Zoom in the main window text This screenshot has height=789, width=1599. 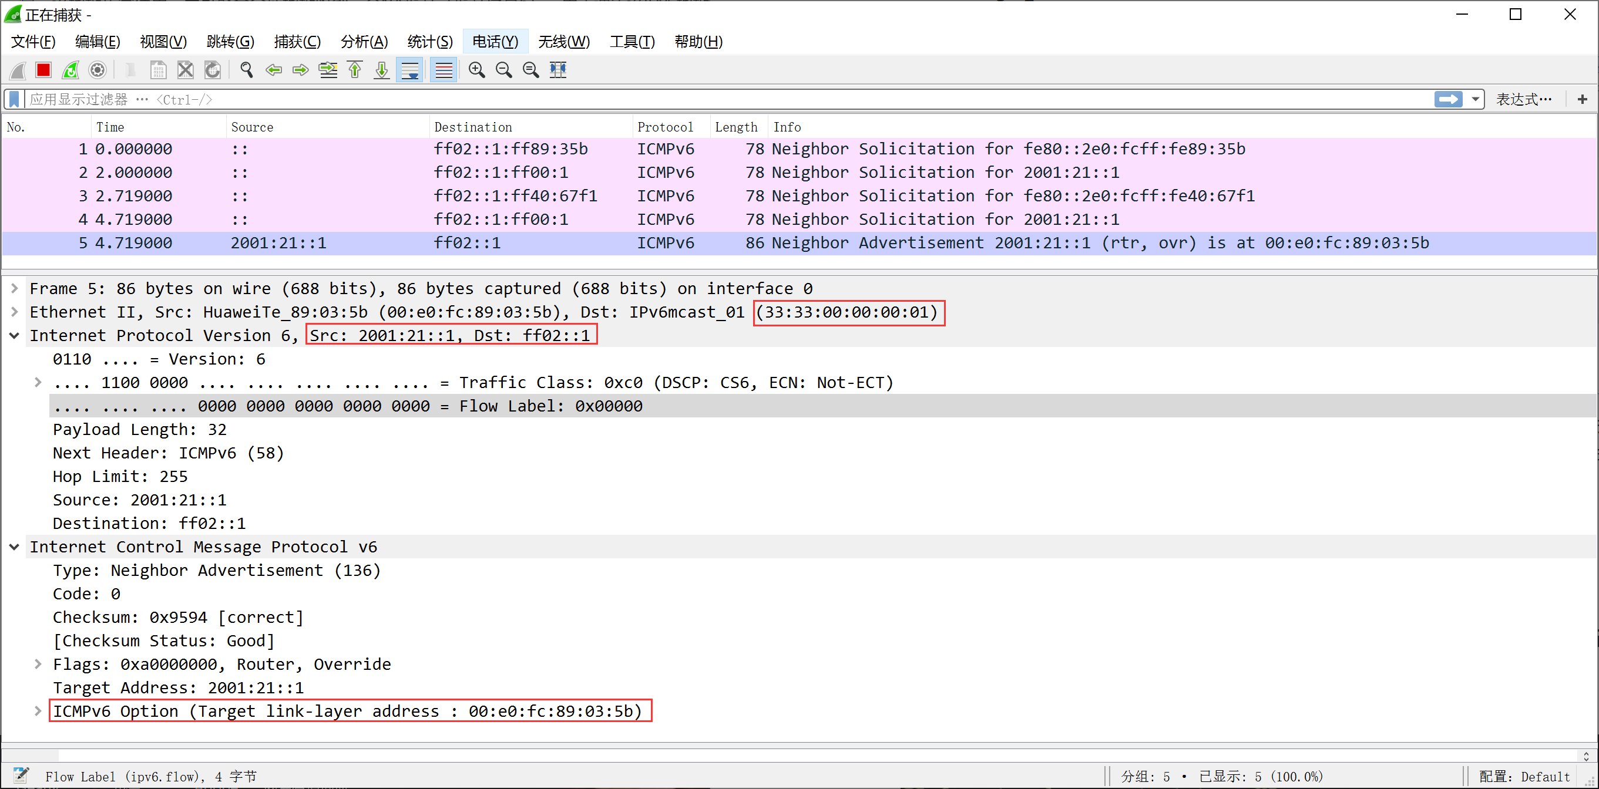(477, 70)
